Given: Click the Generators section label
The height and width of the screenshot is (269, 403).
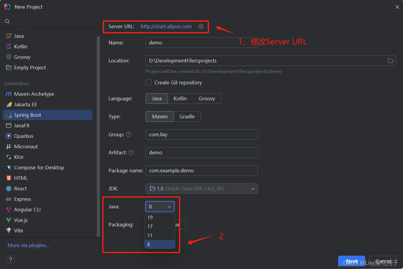Looking at the screenshot, I should pyautogui.click(x=16, y=83).
